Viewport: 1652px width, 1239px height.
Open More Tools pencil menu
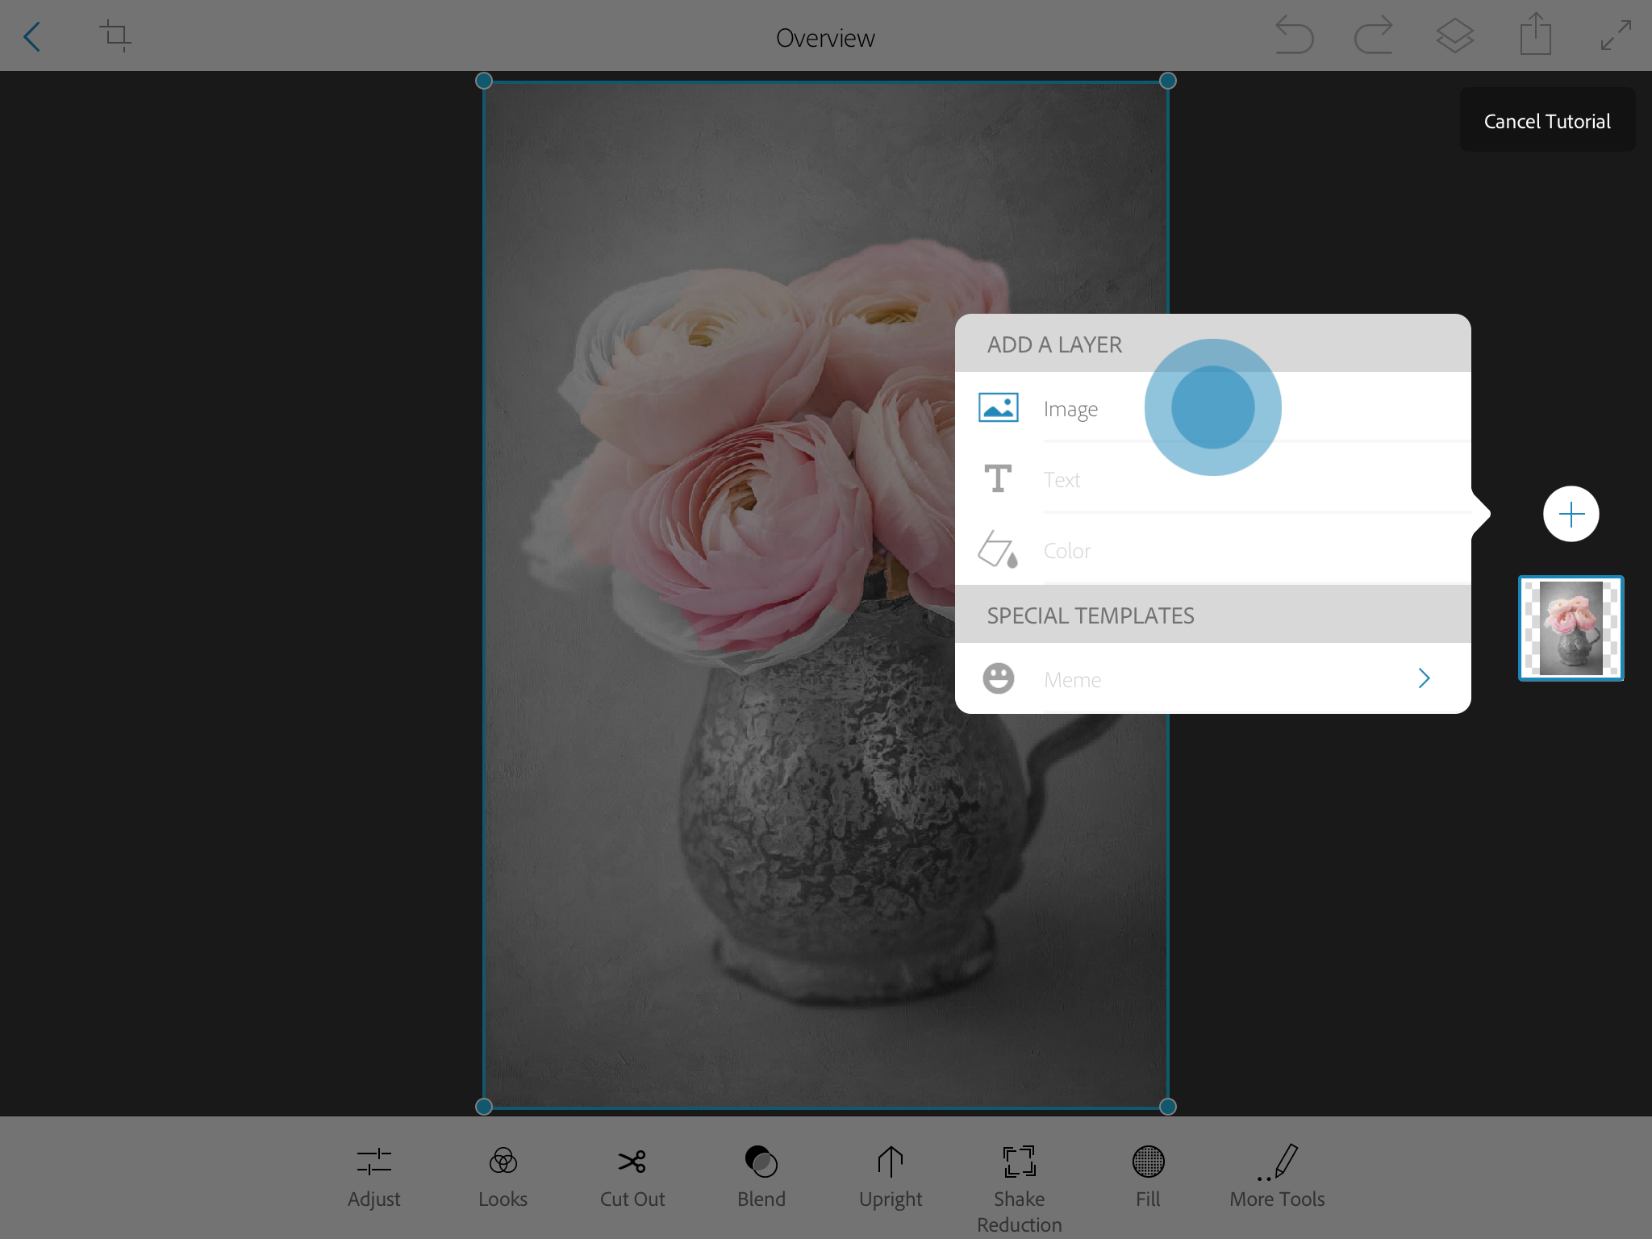click(x=1277, y=1177)
